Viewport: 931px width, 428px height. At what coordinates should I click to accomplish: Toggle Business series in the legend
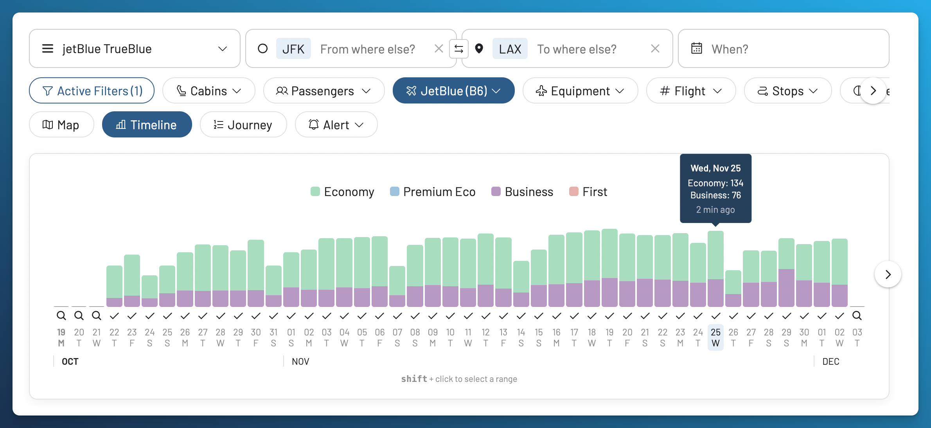[522, 192]
